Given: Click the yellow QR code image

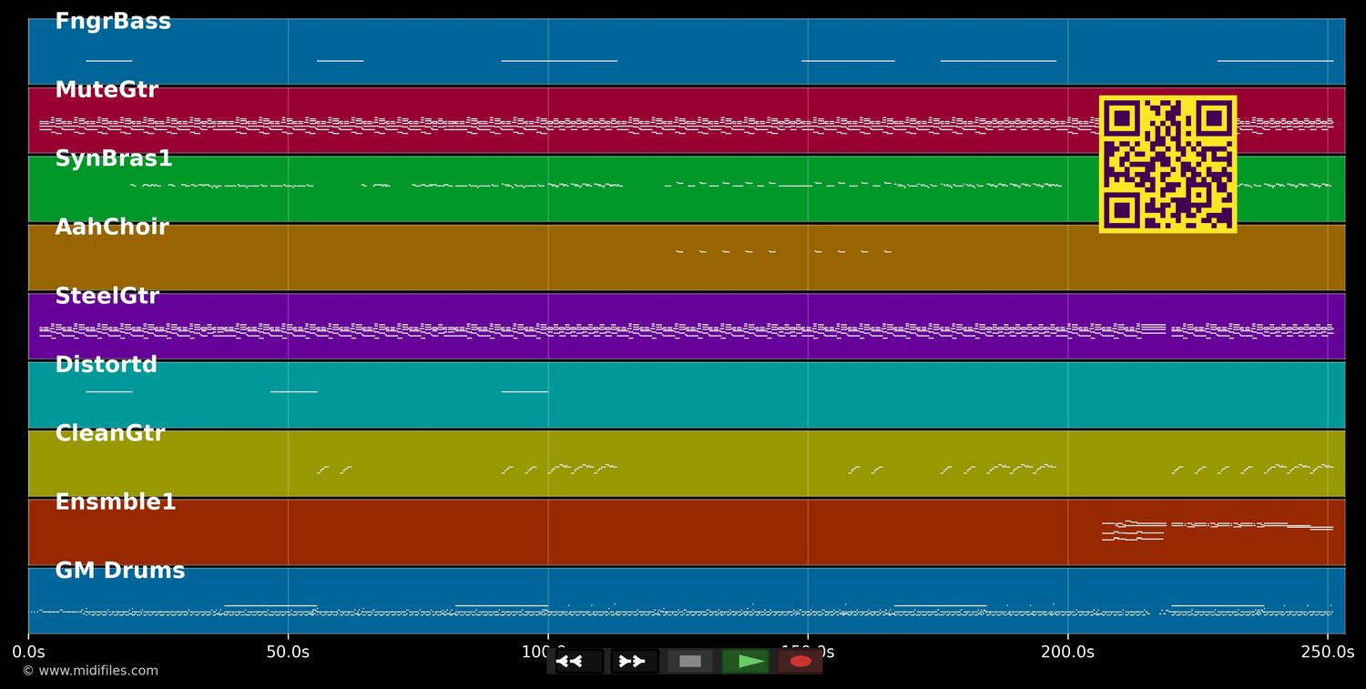Looking at the screenshot, I should pos(1167,164).
